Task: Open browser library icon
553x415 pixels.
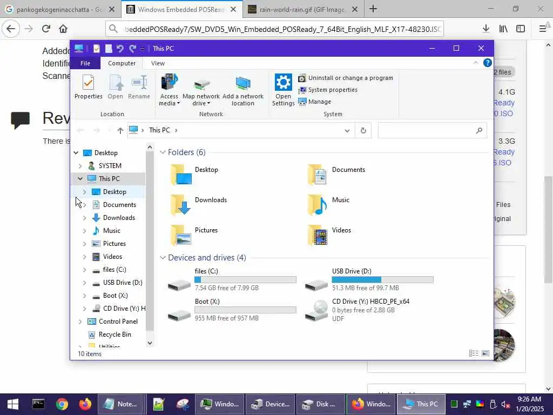Action: (503, 29)
